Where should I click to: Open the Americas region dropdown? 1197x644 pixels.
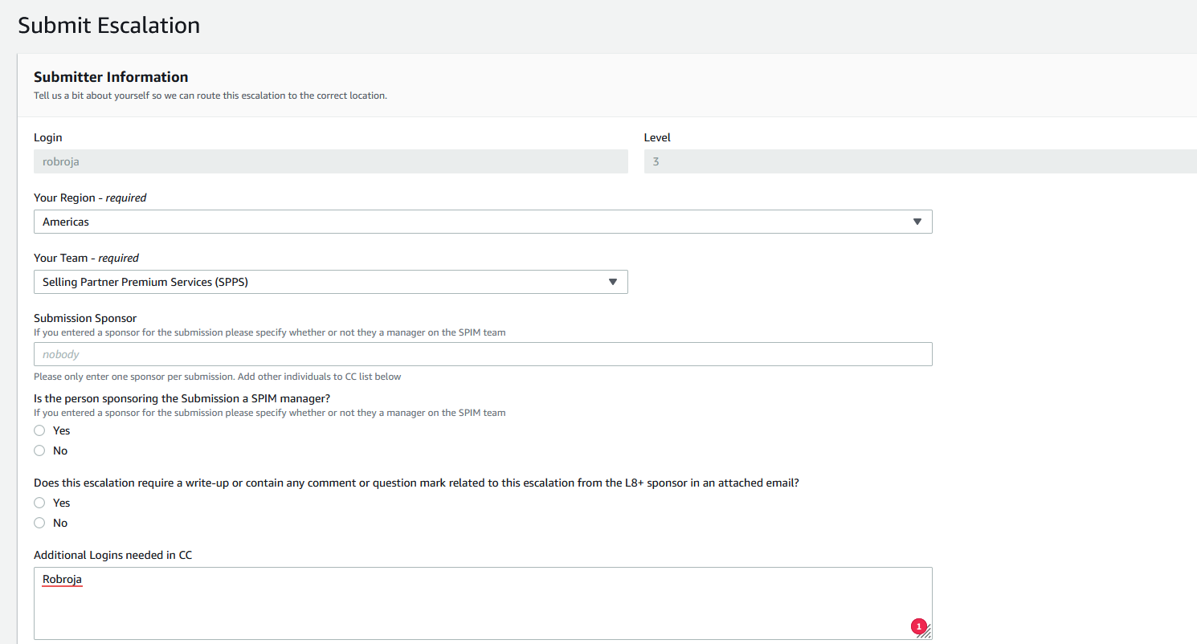(x=482, y=222)
